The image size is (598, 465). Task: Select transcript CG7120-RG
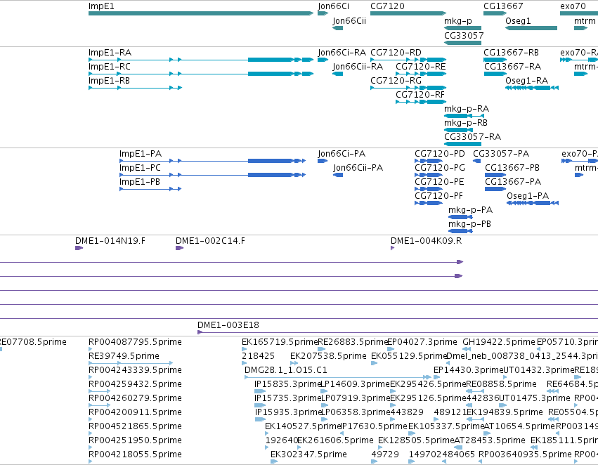point(408,88)
